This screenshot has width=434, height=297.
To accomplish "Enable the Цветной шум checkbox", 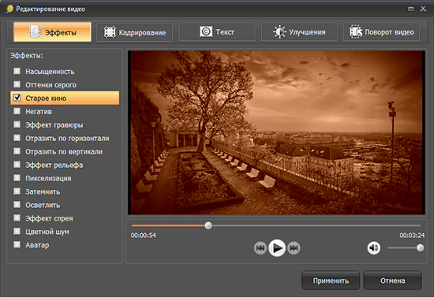I will [17, 231].
